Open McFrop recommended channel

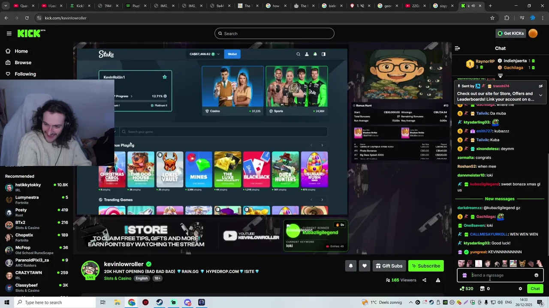click(x=36, y=250)
